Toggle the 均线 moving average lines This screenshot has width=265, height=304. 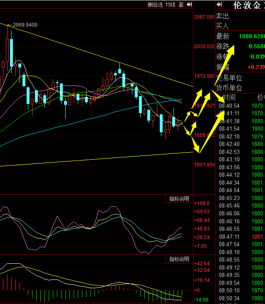coord(171,5)
